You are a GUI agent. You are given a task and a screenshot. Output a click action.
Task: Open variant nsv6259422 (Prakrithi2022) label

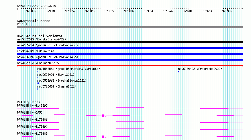pos(200,69)
